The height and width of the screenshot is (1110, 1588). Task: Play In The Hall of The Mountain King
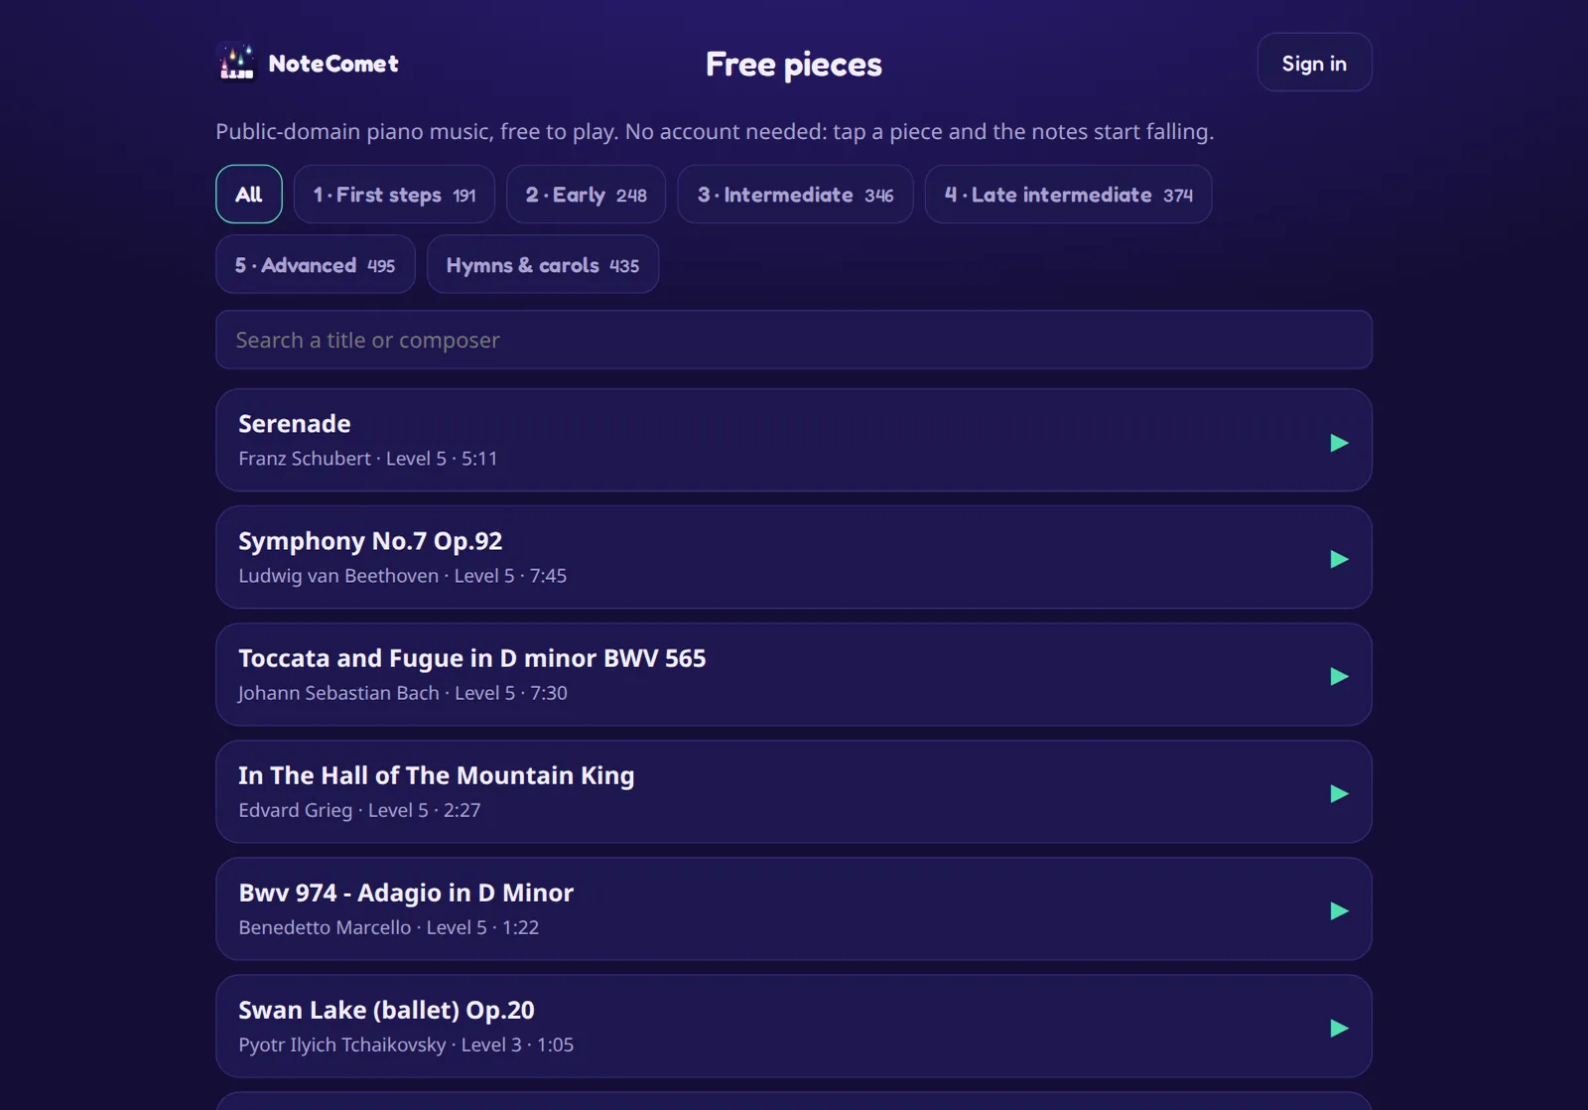(1339, 794)
